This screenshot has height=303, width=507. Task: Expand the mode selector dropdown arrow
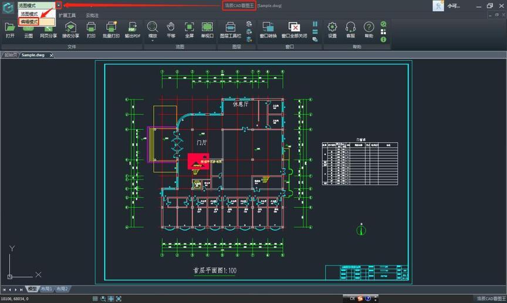[x=59, y=5]
